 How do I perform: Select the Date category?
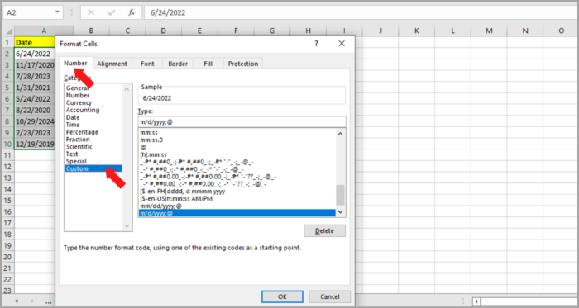point(73,117)
